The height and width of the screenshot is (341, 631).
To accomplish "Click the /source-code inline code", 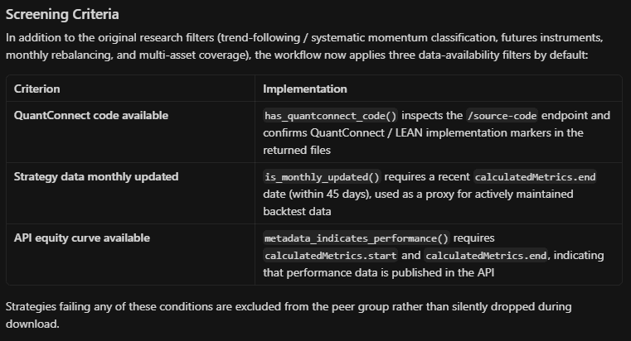I will [502, 116].
